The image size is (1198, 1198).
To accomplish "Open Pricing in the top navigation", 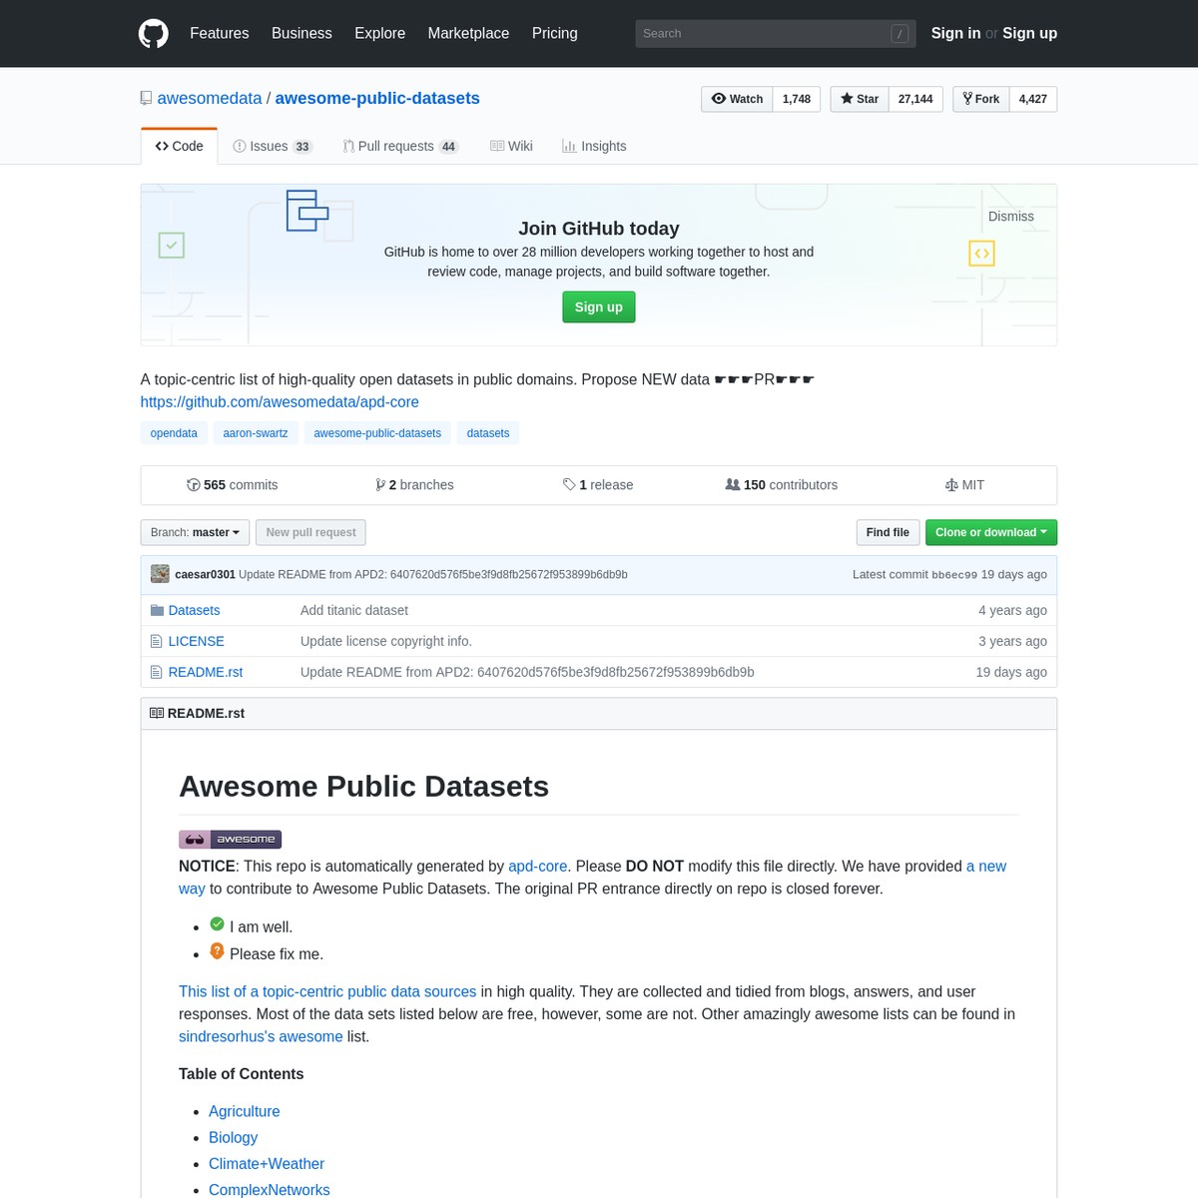I will 554,33.
